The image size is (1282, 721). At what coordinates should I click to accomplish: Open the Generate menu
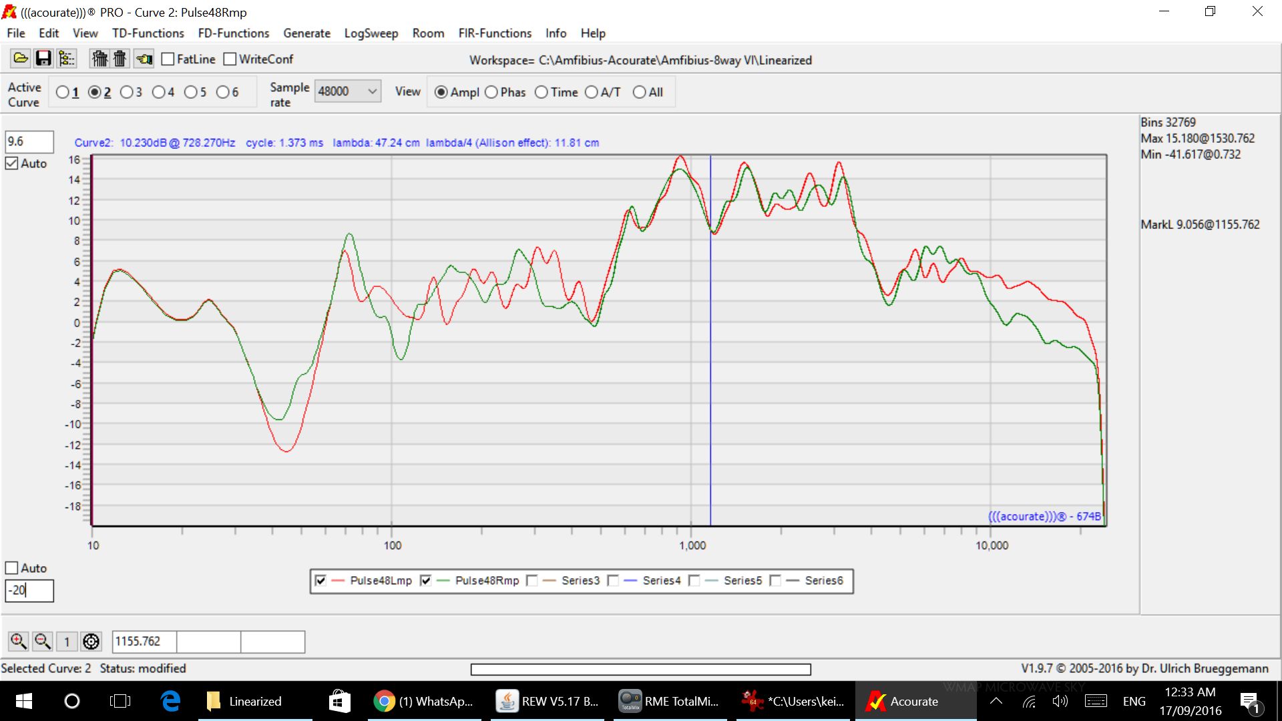pyautogui.click(x=306, y=33)
